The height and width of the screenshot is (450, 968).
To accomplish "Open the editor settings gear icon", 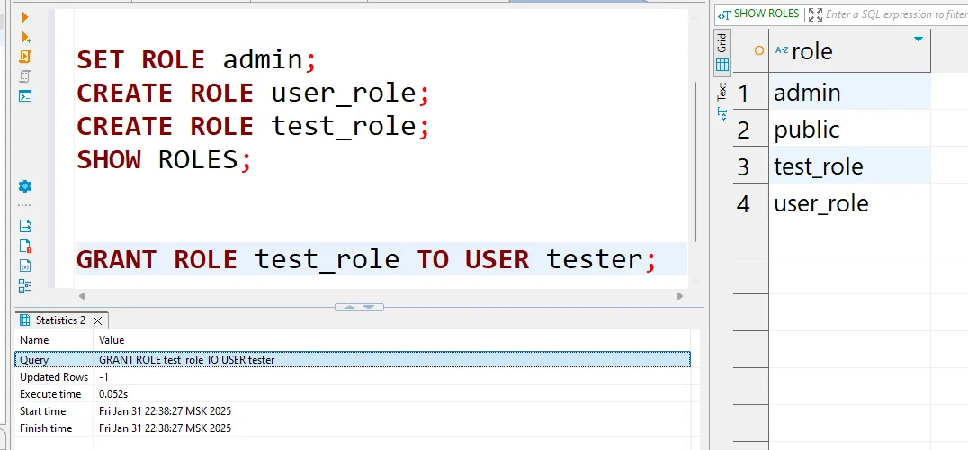I will coord(25,186).
